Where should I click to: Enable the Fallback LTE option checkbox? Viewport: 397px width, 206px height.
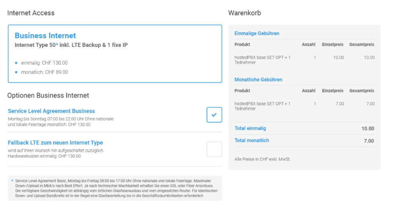tap(214, 149)
